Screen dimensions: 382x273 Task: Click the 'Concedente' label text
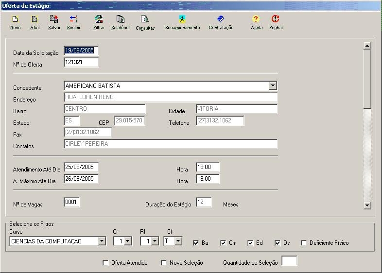pos(27,88)
